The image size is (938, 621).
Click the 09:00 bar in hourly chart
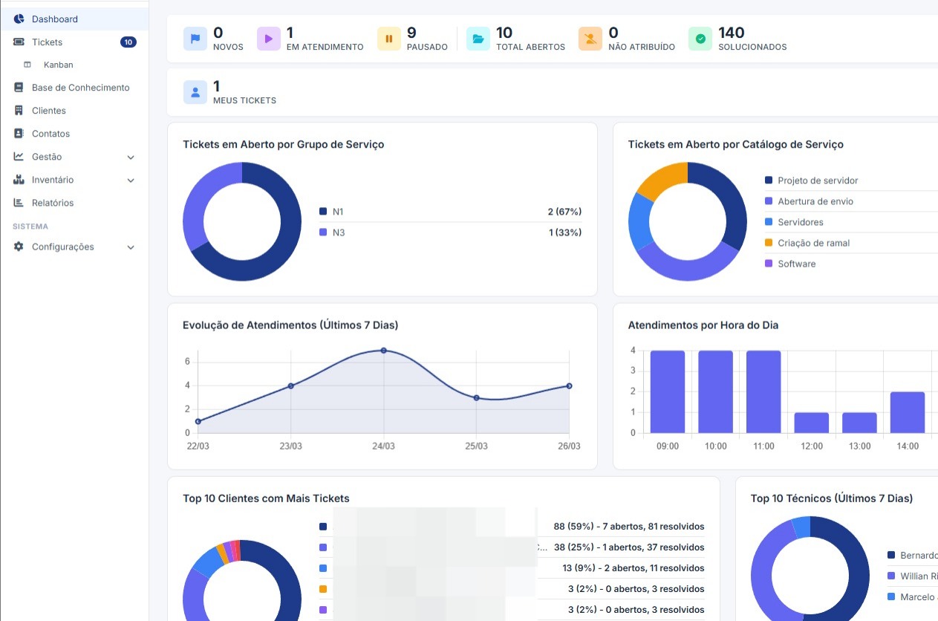click(x=668, y=391)
